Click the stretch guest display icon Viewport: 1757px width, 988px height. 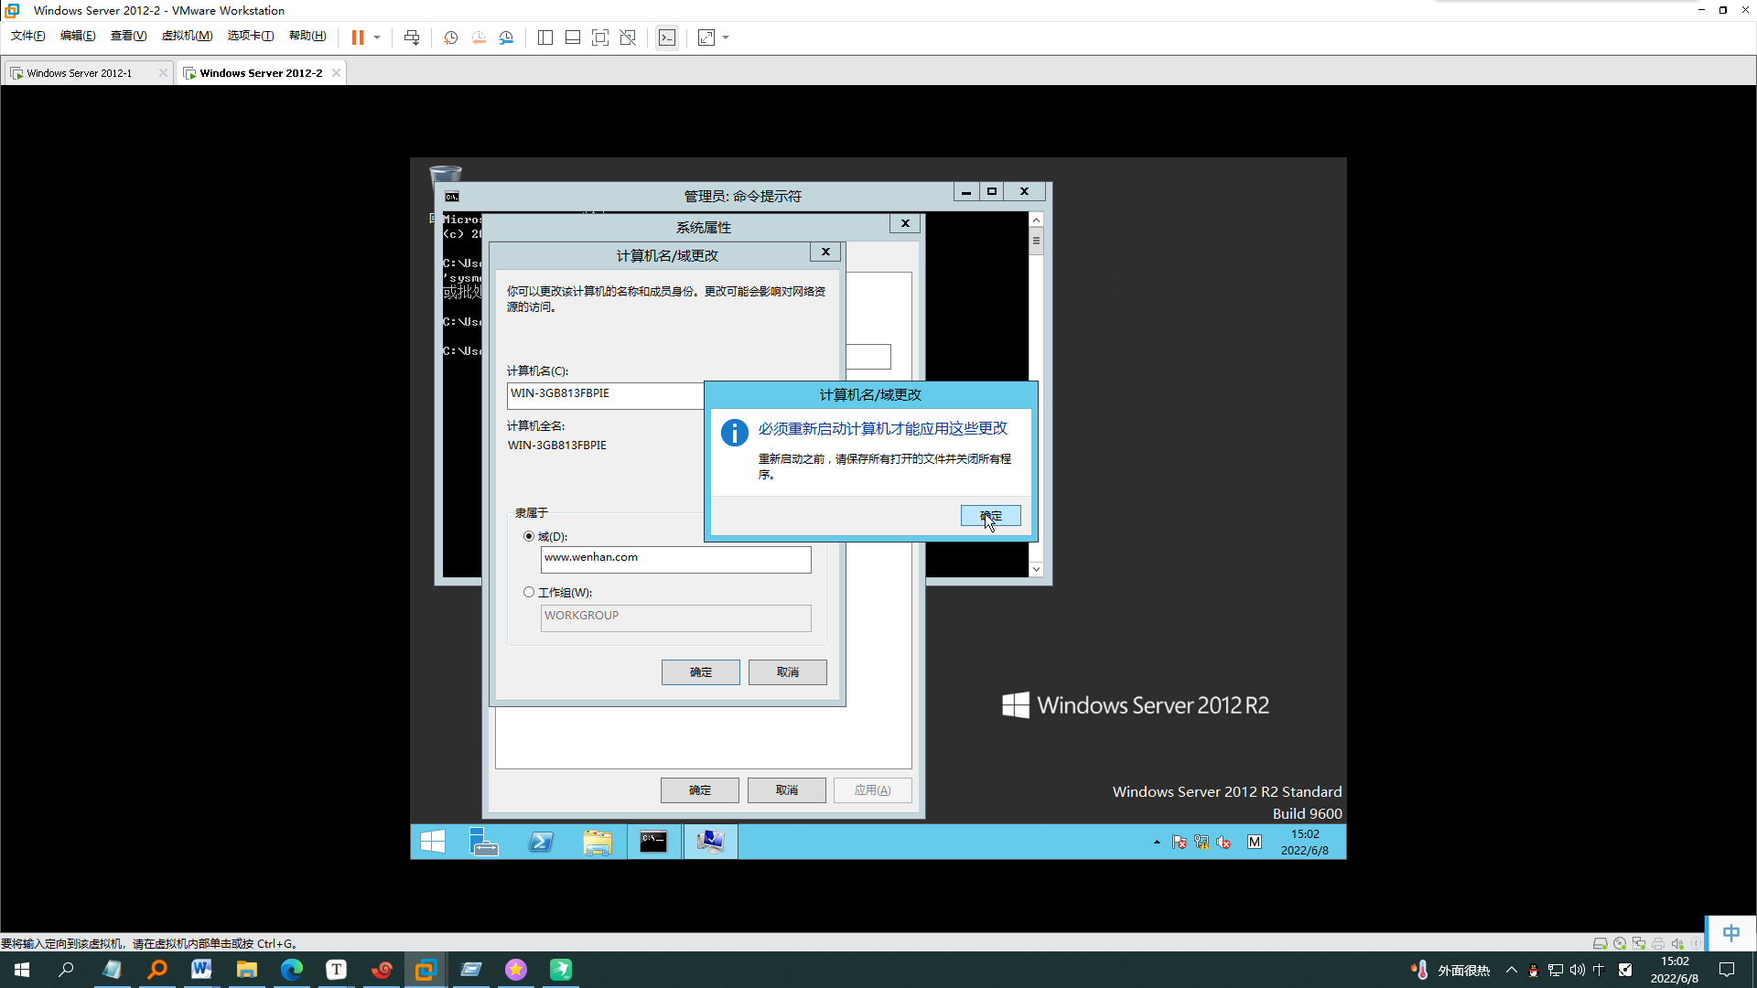pos(706,38)
